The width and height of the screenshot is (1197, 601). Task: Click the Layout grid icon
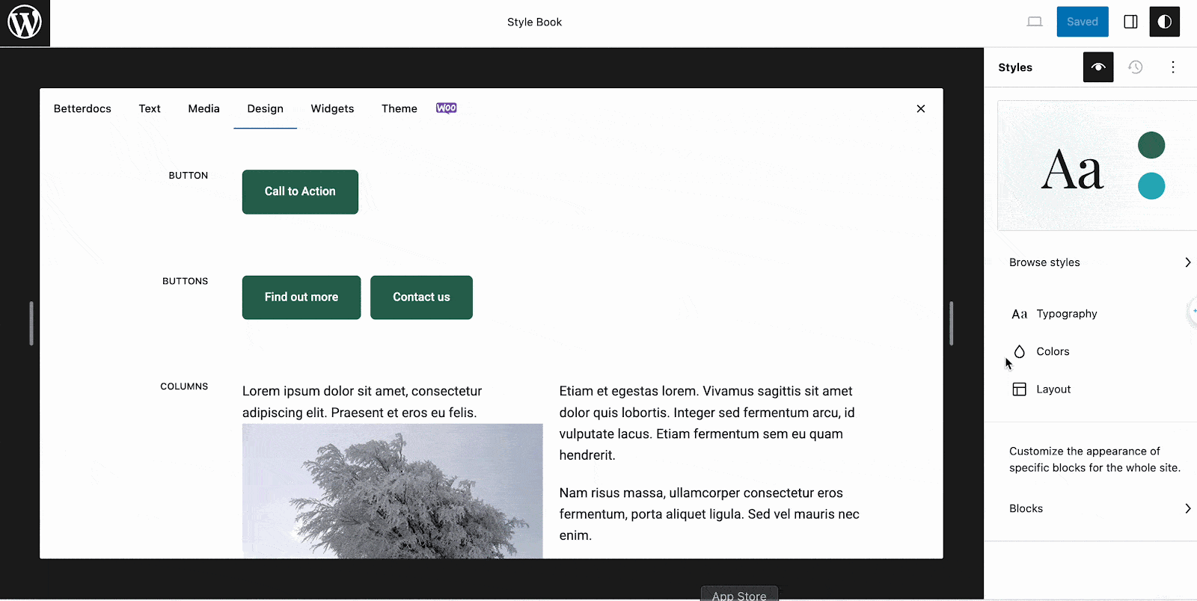pos(1020,389)
